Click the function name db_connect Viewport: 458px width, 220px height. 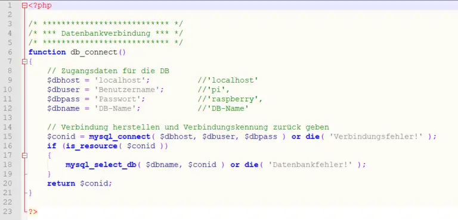[x=94, y=52]
